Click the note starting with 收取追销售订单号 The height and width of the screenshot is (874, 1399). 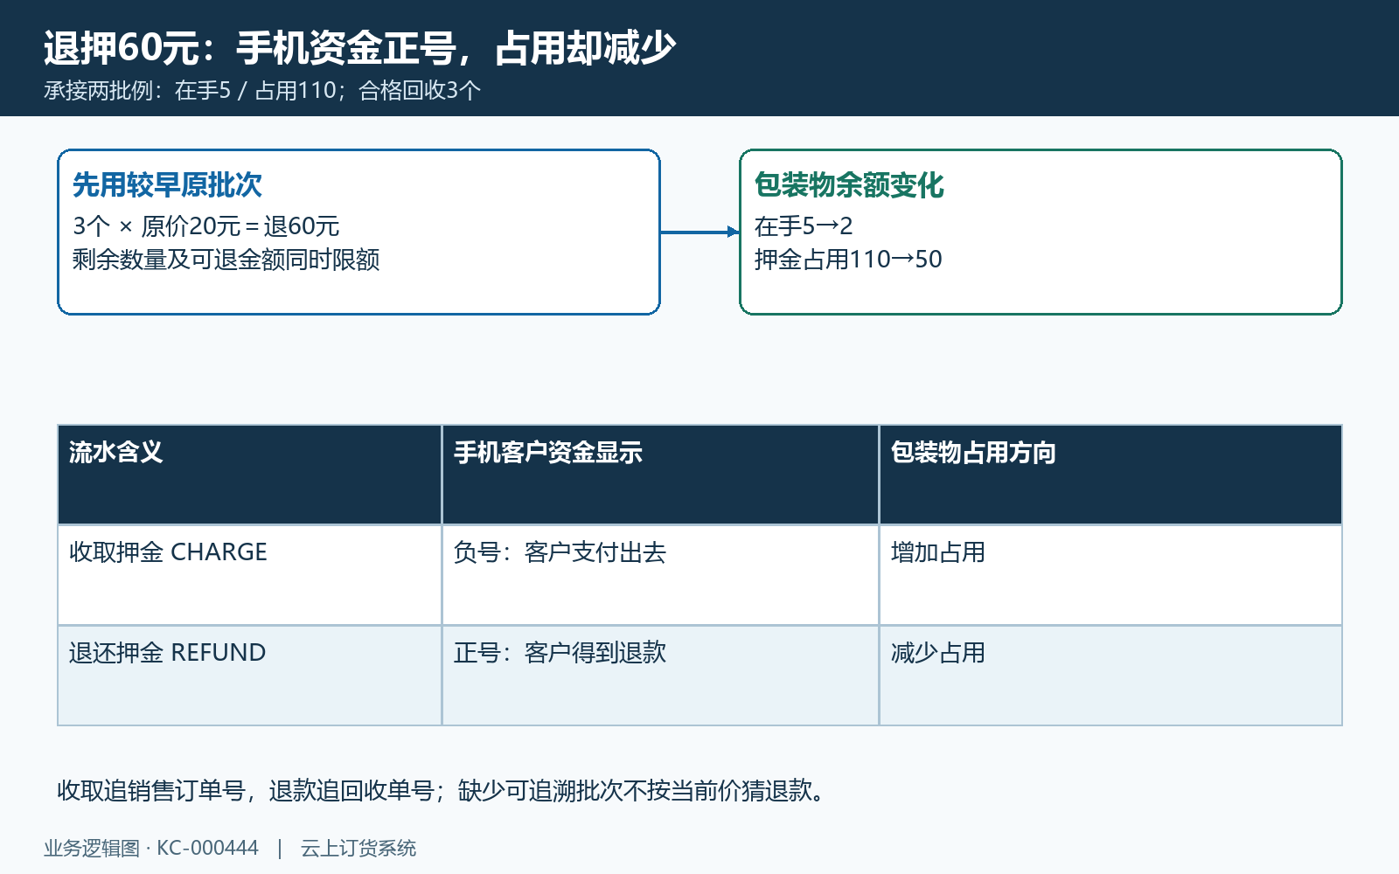(442, 791)
